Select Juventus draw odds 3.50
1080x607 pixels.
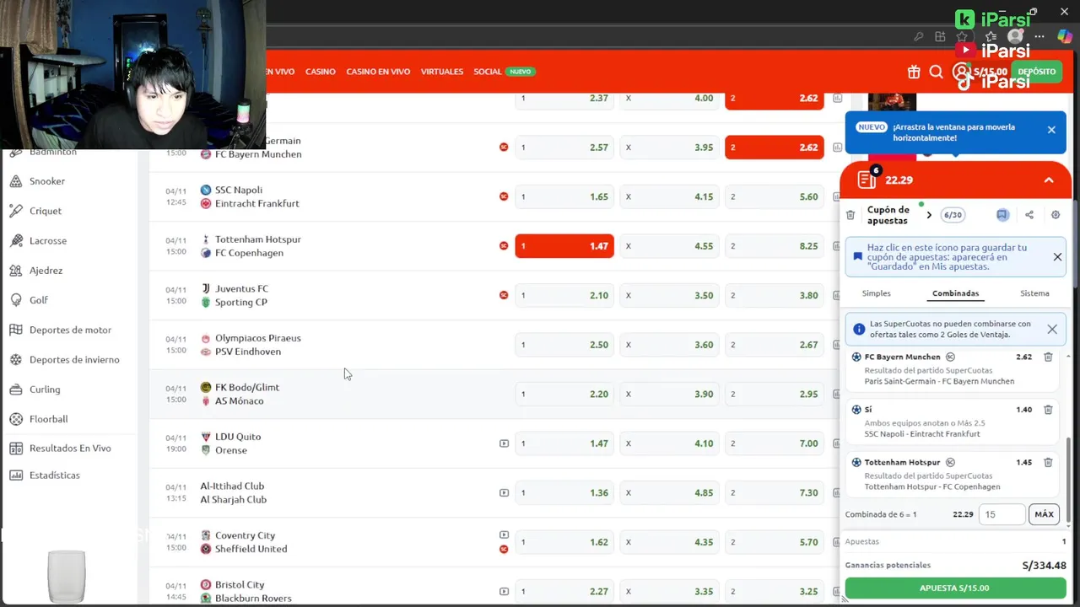[x=669, y=295]
